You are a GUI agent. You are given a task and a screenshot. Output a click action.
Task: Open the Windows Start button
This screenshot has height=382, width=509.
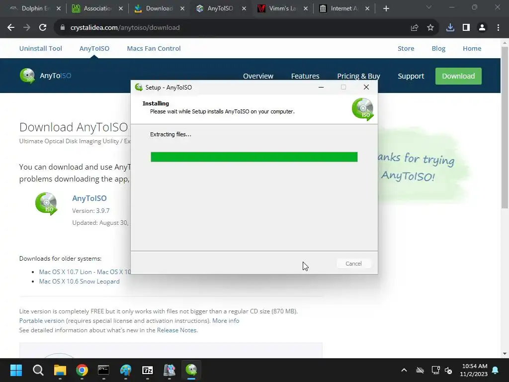[x=16, y=370]
